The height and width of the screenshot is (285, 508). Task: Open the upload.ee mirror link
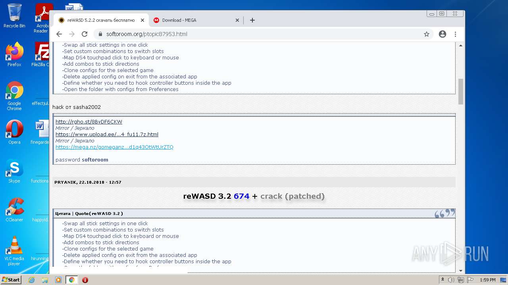tap(107, 134)
